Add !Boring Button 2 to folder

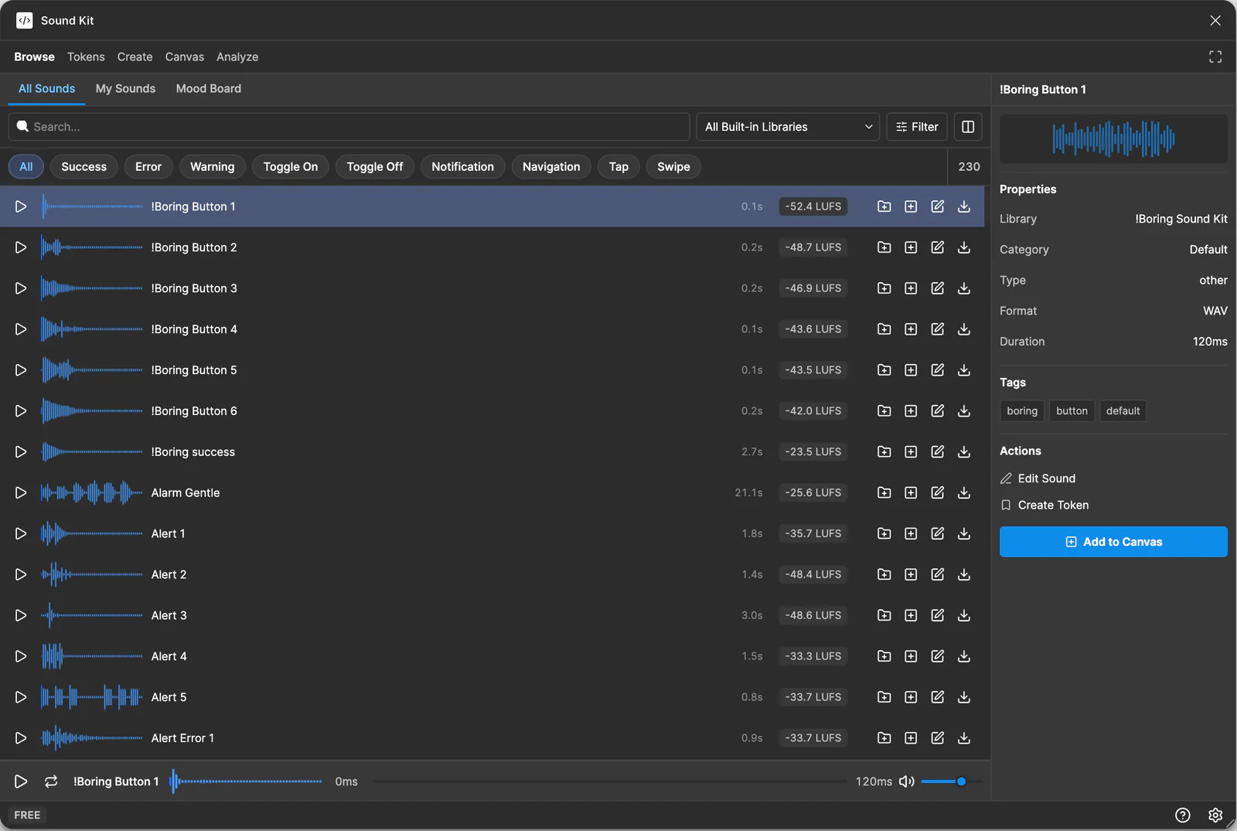(x=884, y=247)
